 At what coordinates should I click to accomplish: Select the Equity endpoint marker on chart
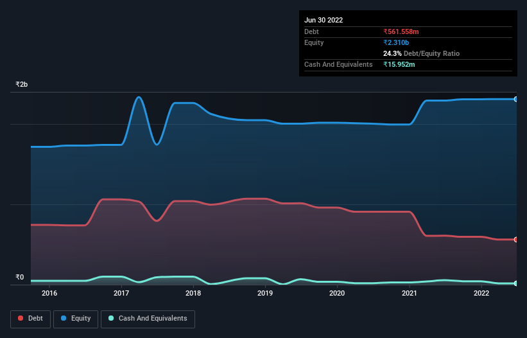click(516, 99)
